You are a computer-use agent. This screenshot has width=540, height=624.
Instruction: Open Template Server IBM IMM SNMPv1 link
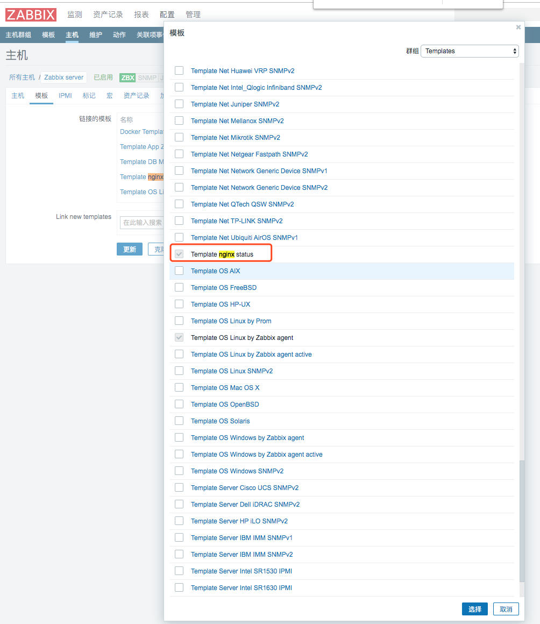(x=241, y=537)
